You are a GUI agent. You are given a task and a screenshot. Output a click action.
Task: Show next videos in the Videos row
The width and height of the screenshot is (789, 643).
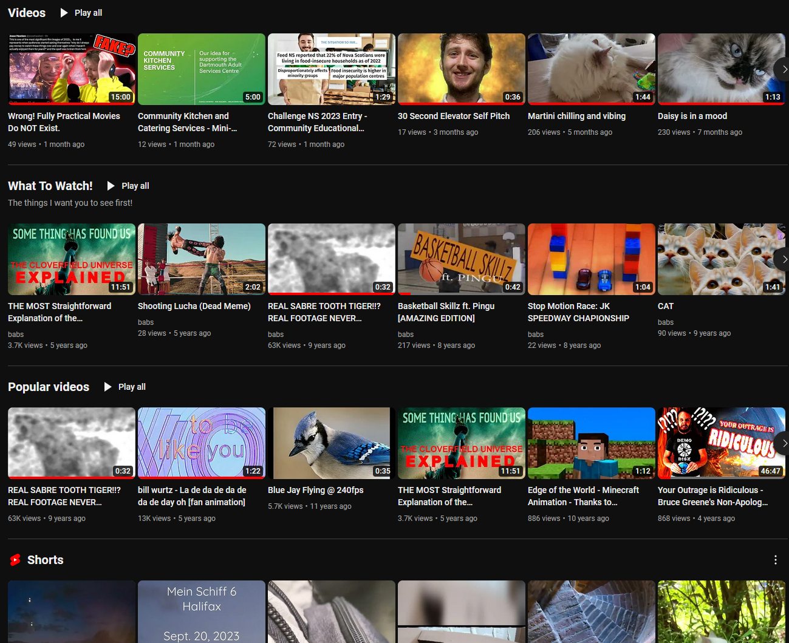pyautogui.click(x=784, y=69)
